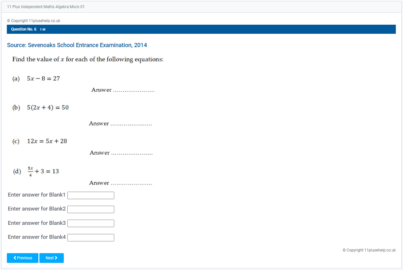Click equation (d) with the 5x/4 fraction
Image resolution: width=403 pixels, height=270 pixels.
[x=43, y=172]
